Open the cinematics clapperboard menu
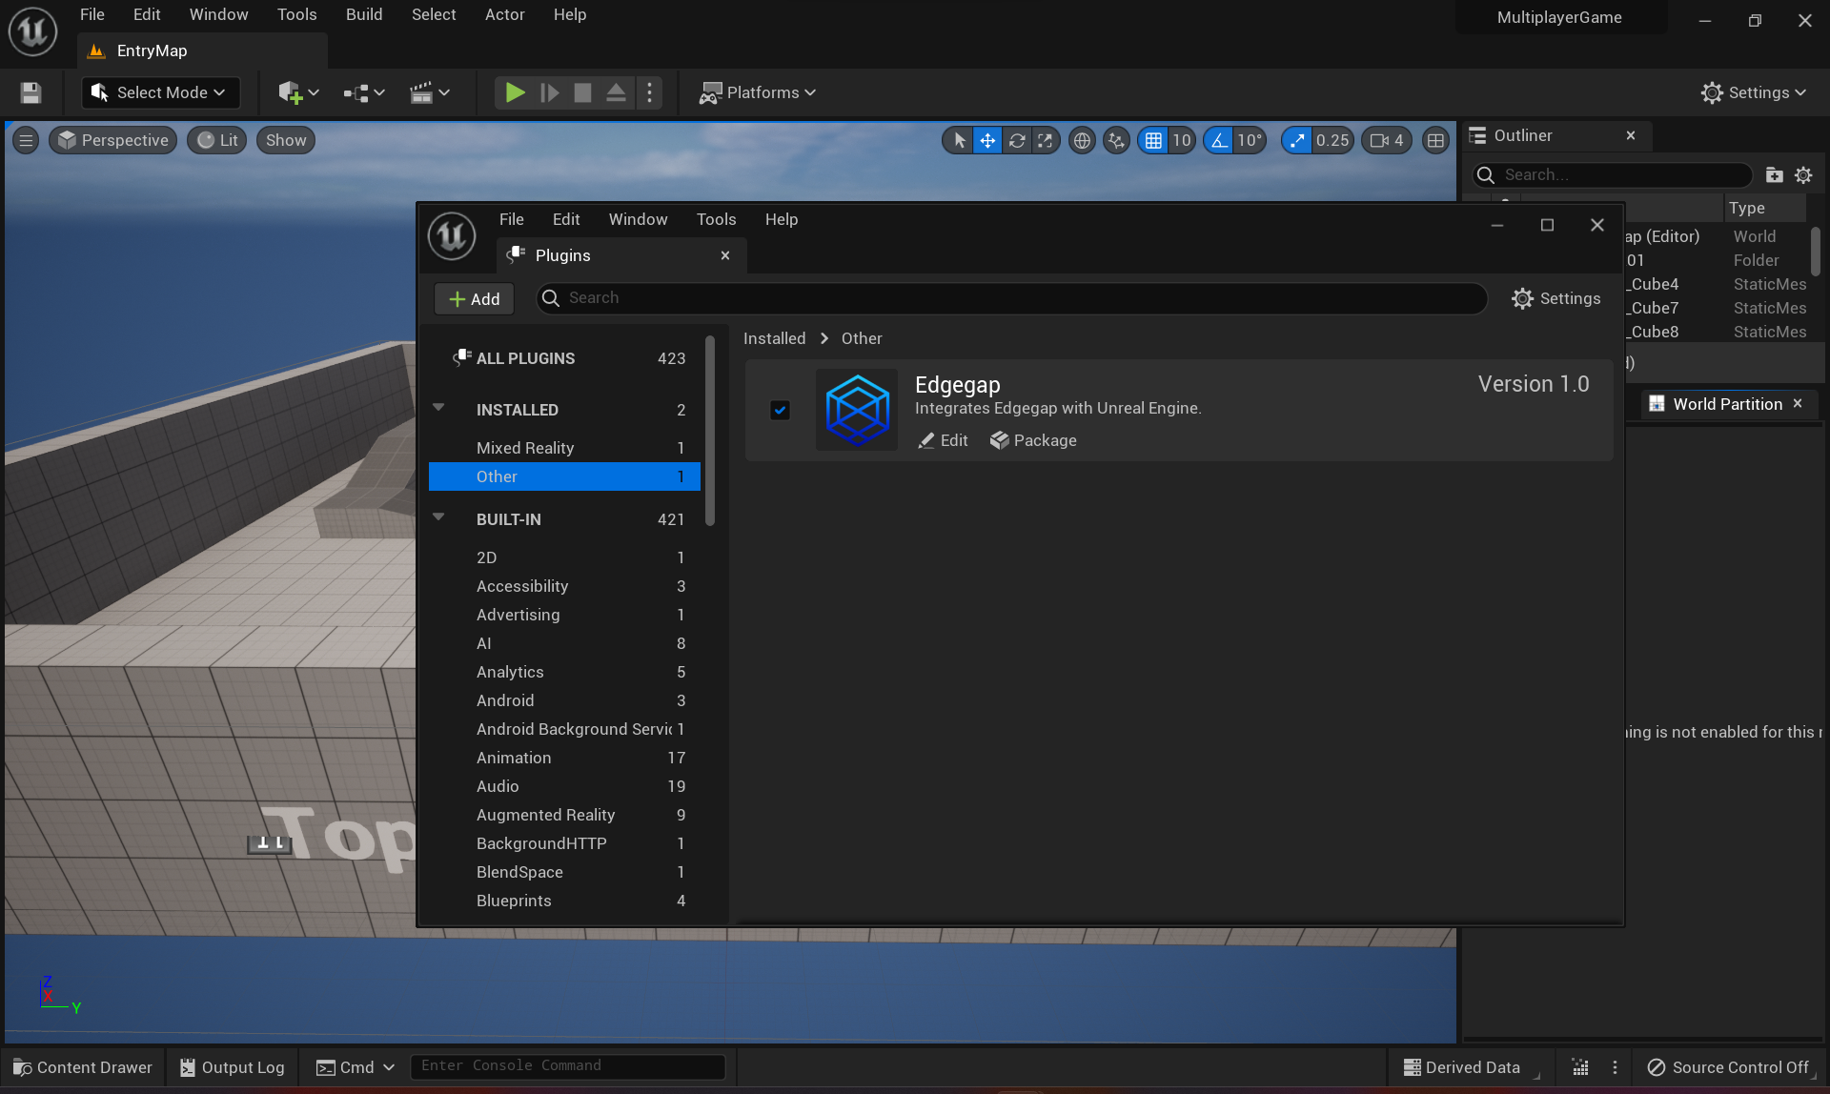1830x1094 pixels. 429,92
